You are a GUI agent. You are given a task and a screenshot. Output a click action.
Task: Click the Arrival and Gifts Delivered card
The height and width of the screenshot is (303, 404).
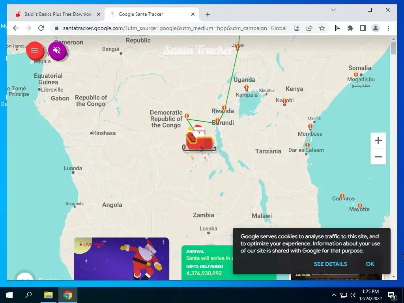pos(207,263)
